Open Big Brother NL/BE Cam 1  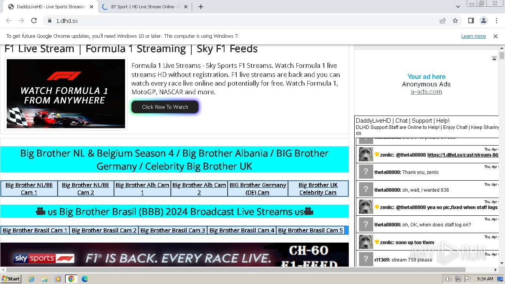[x=29, y=189]
